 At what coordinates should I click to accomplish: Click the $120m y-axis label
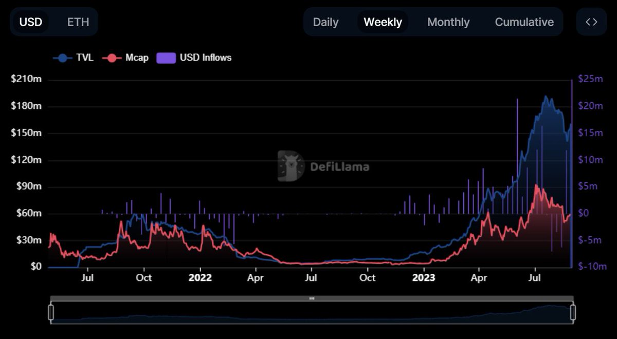[x=26, y=160]
